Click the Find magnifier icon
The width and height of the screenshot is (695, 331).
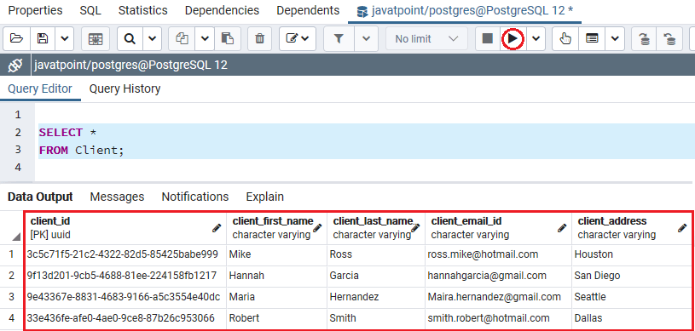tap(130, 39)
